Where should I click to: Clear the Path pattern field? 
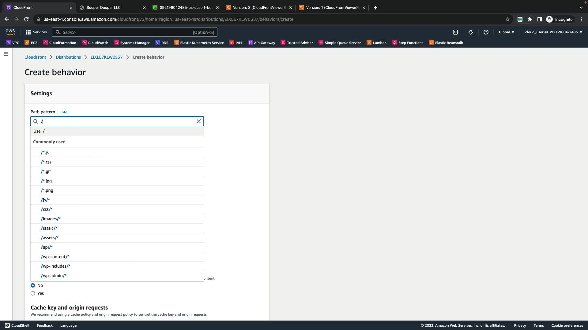[199, 121]
